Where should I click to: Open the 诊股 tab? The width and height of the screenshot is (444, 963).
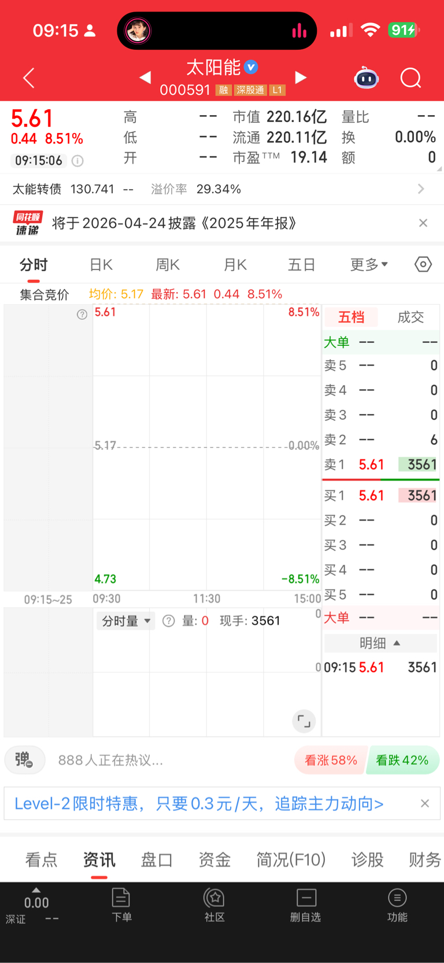(x=368, y=860)
